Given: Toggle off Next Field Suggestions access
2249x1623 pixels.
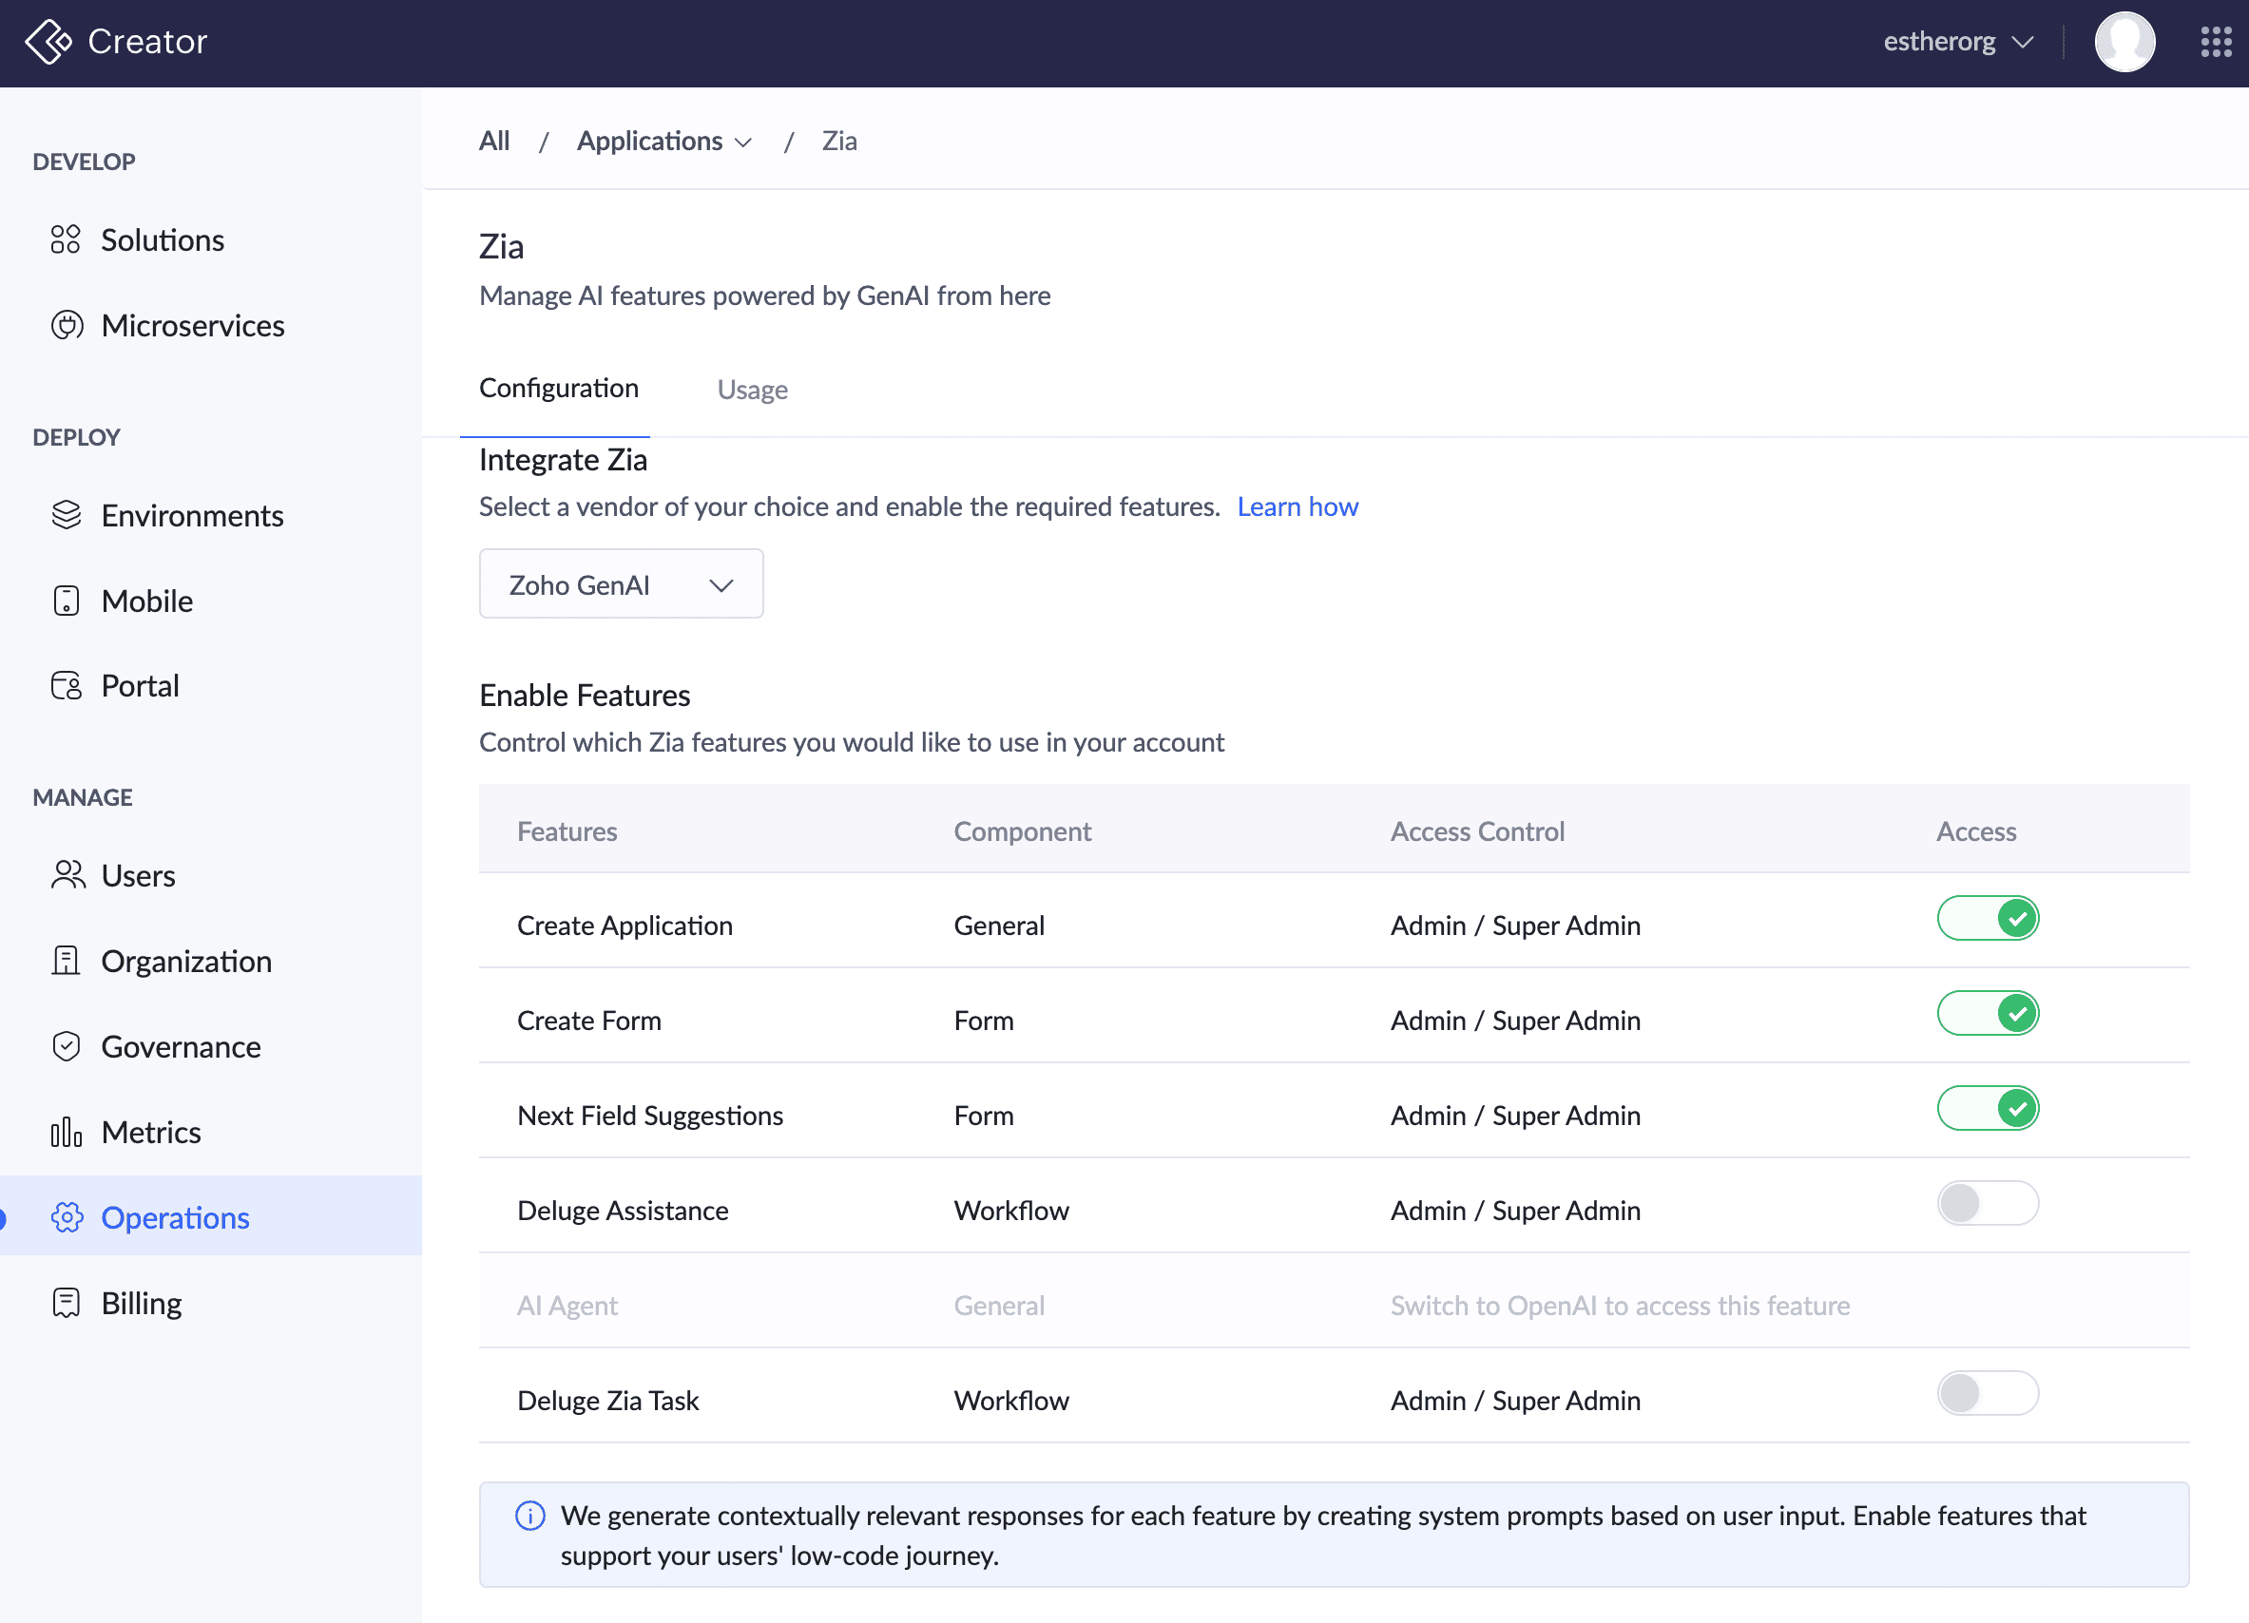Looking at the screenshot, I should [1988, 1110].
